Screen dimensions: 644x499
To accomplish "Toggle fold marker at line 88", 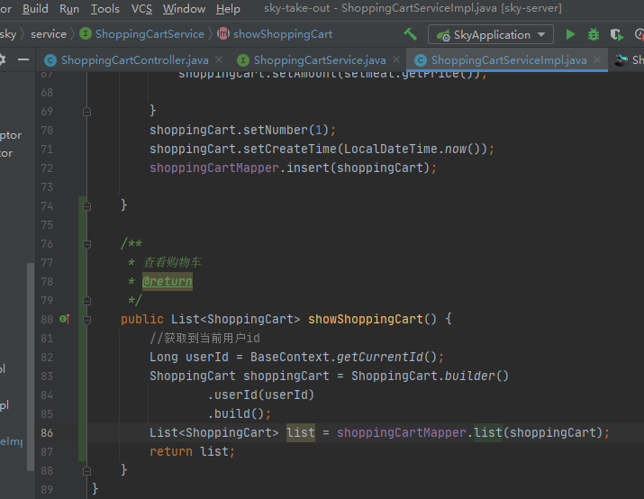I will click(x=86, y=471).
